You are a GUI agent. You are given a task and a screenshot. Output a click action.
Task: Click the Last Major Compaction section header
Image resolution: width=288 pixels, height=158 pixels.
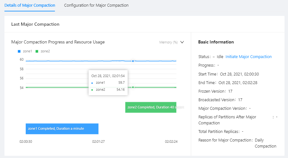pos(35,24)
